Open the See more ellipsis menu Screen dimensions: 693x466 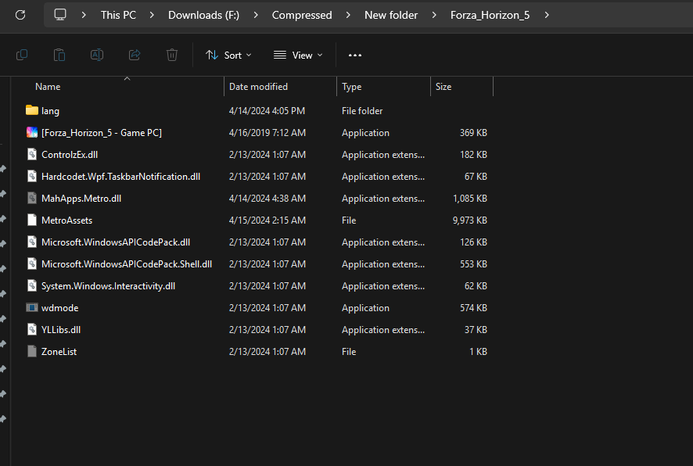click(355, 56)
